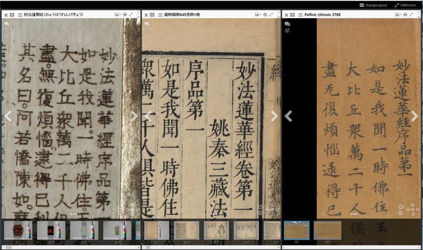Click horizontal scrollbar under Pelliot chinois thumbnails
This screenshot has height=250, width=423.
pyautogui.click(x=352, y=247)
